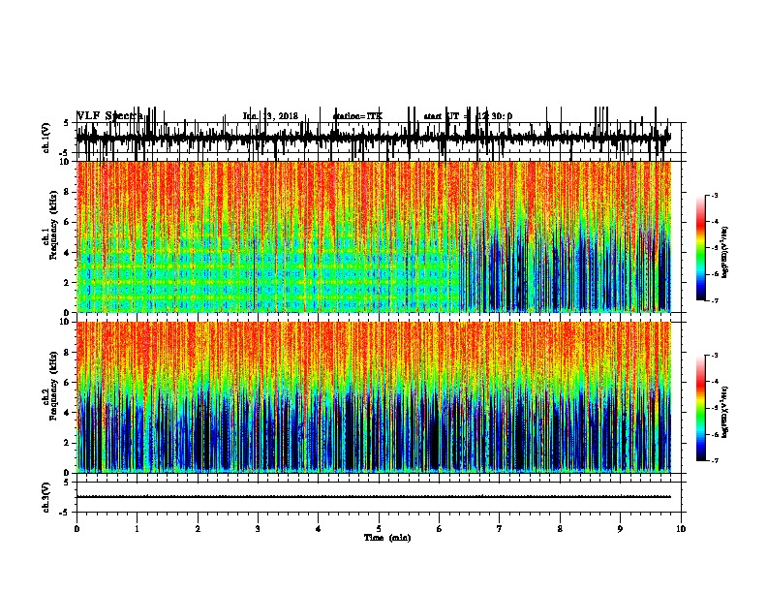Click the x-axis tick label "3"
Image resolution: width=767 pixels, height=593 pixels.
pyautogui.click(x=258, y=529)
